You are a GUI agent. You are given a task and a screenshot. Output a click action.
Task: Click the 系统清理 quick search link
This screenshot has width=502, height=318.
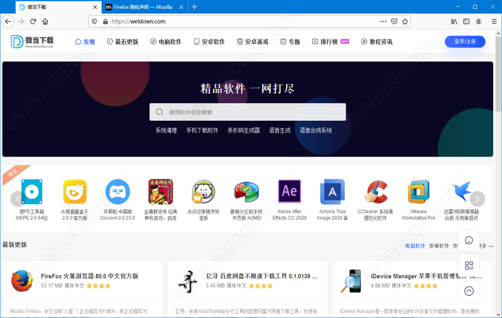click(166, 130)
